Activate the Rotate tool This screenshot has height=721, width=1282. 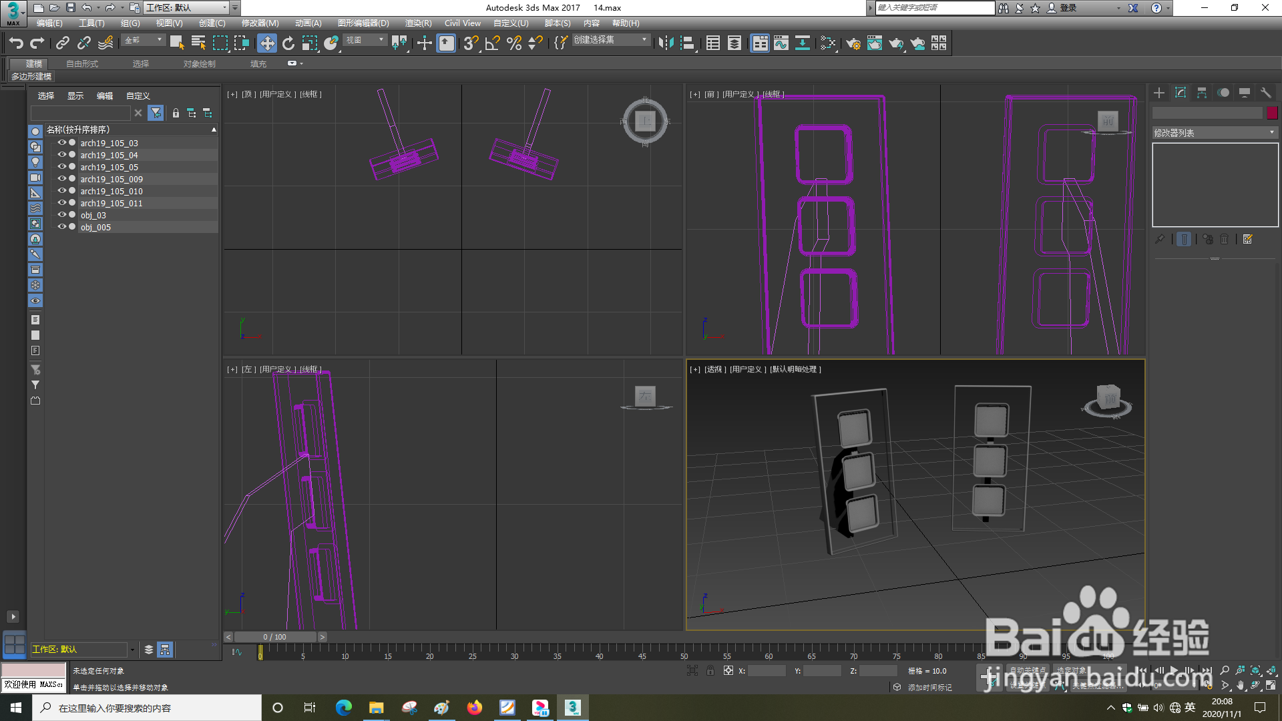(x=288, y=43)
